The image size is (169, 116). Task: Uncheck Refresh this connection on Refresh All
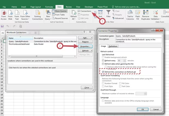(x=103, y=72)
